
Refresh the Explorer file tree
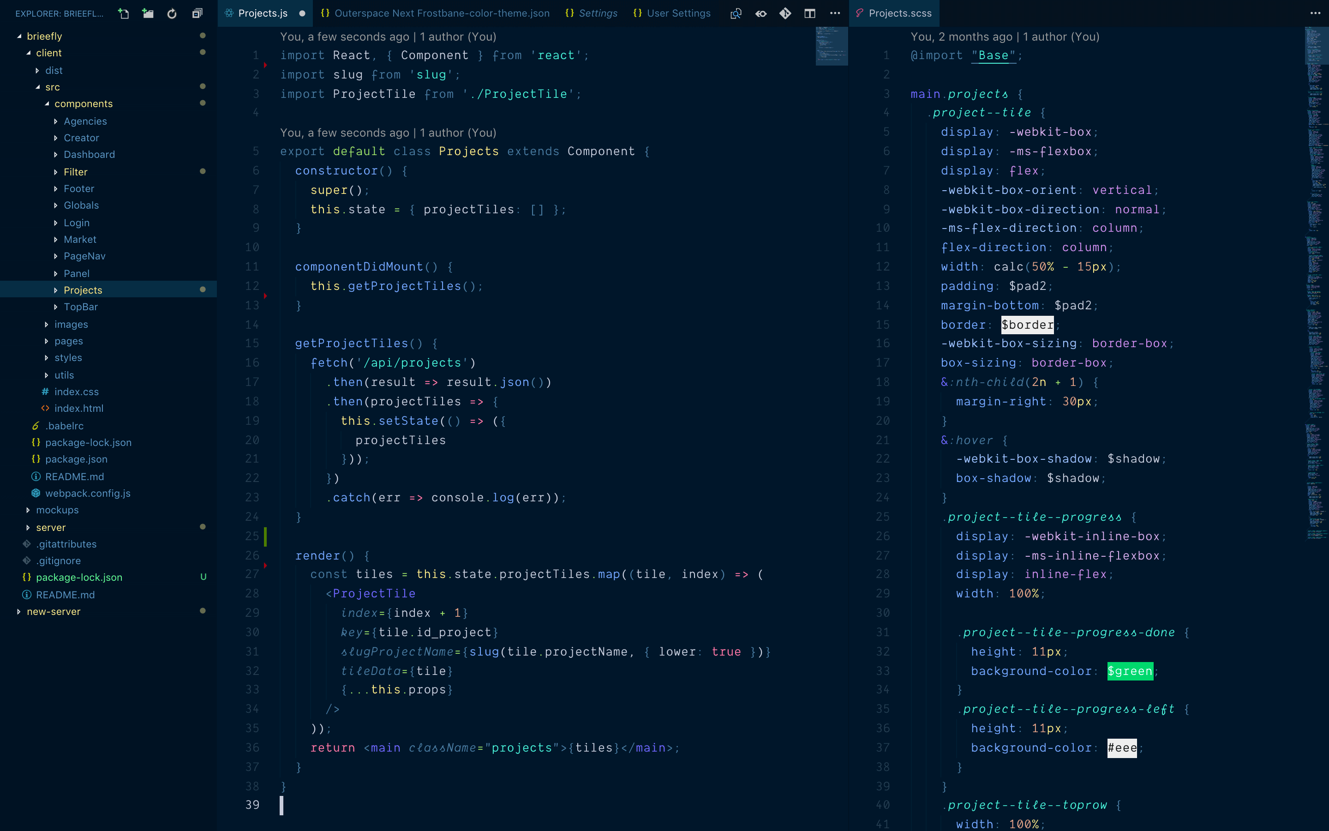(x=172, y=13)
